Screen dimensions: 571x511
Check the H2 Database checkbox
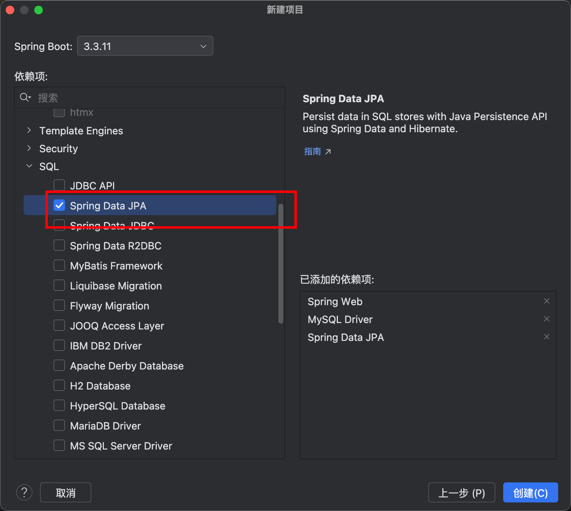[59, 385]
